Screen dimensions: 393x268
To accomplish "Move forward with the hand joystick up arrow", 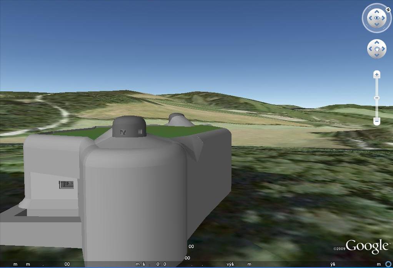I will point(377,42).
